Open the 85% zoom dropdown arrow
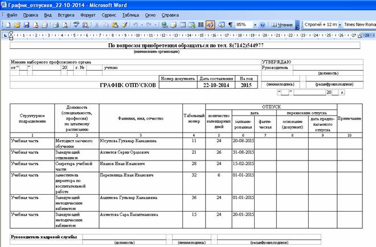This screenshot has width=376, height=247. pyautogui.click(x=255, y=25)
